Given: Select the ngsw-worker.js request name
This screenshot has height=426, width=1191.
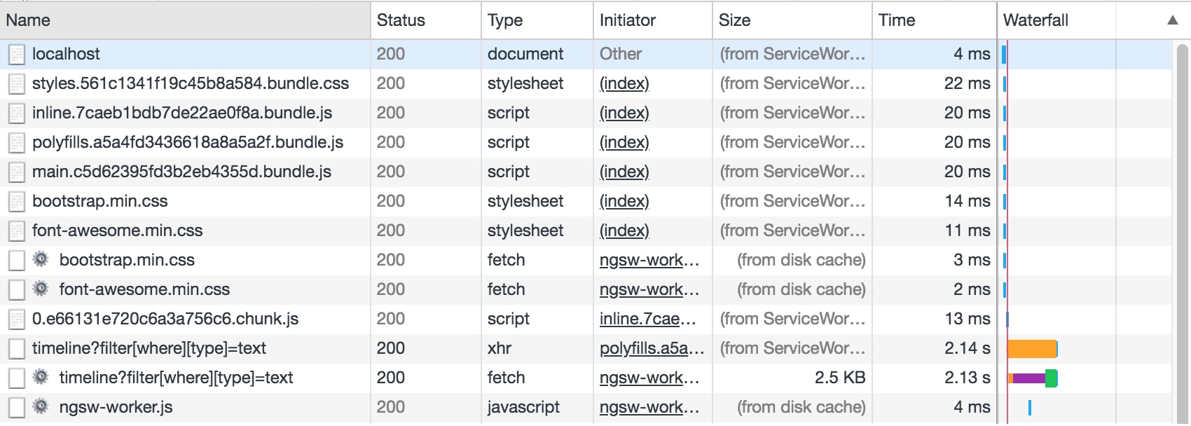Looking at the screenshot, I should (x=116, y=407).
